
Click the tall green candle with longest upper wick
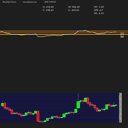pos(78,105)
